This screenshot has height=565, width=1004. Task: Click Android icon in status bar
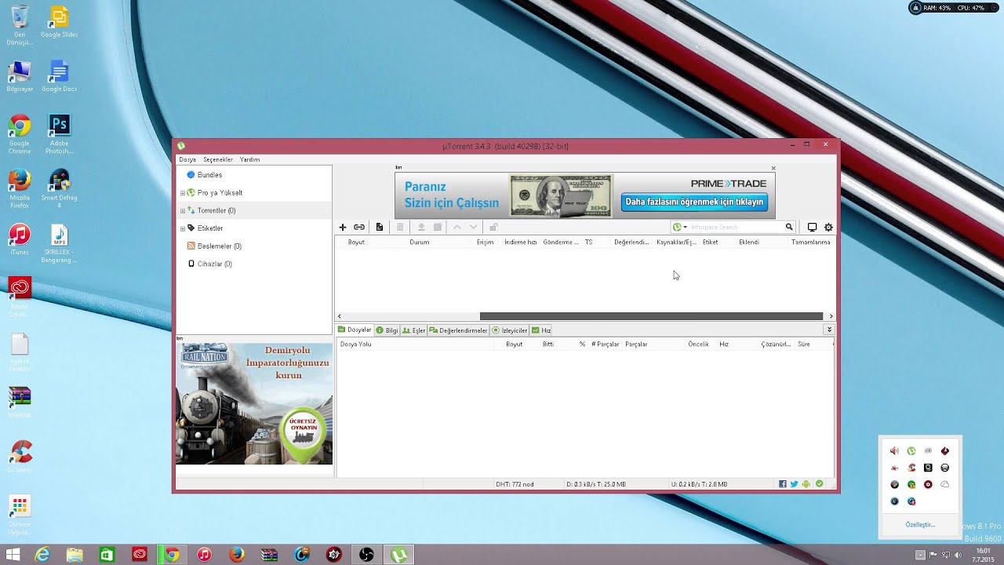point(806,484)
